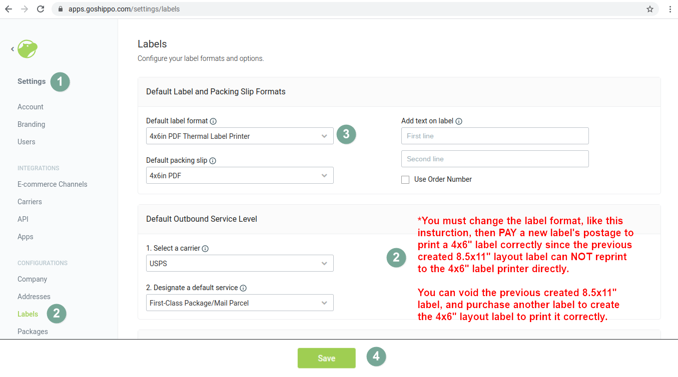Click info icon beside Default label format
678x377 pixels.
(213, 121)
